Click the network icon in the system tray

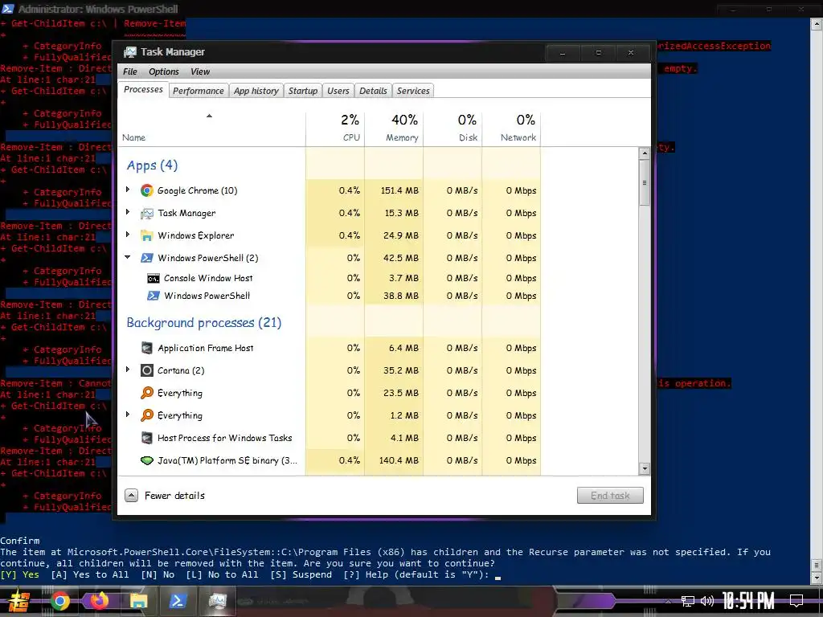(688, 601)
